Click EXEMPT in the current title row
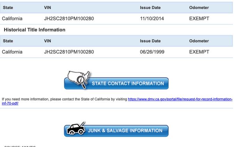 pyautogui.click(x=199, y=18)
